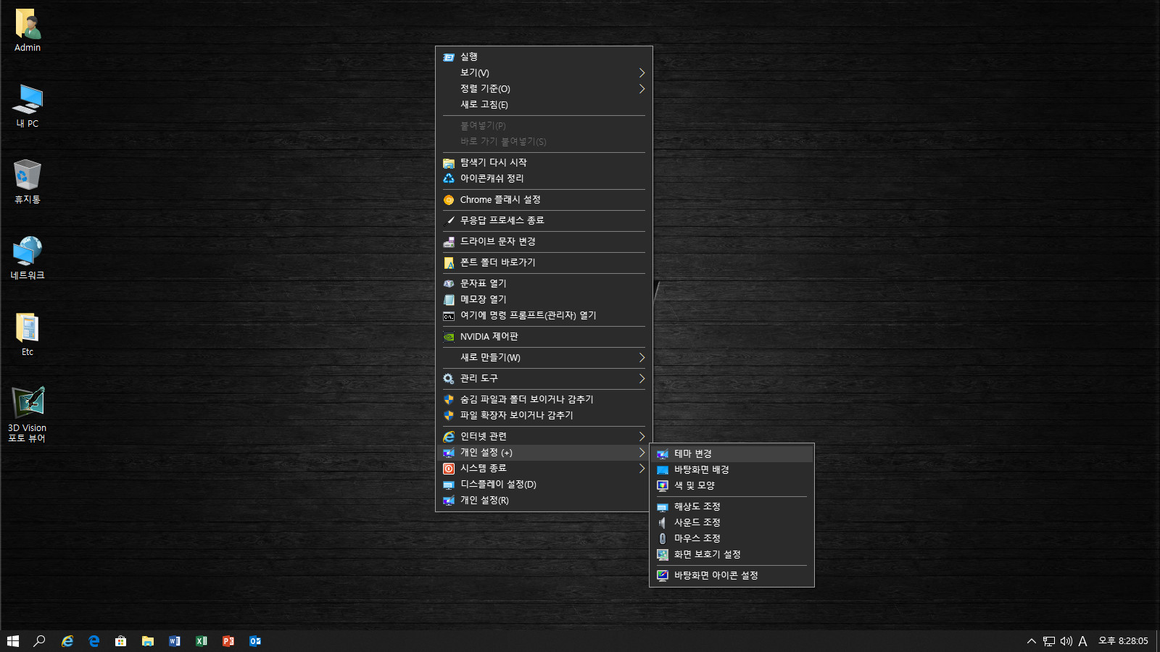The image size is (1160, 652).
Task: Expand the 보기(V) submenu
Action: pyautogui.click(x=544, y=72)
